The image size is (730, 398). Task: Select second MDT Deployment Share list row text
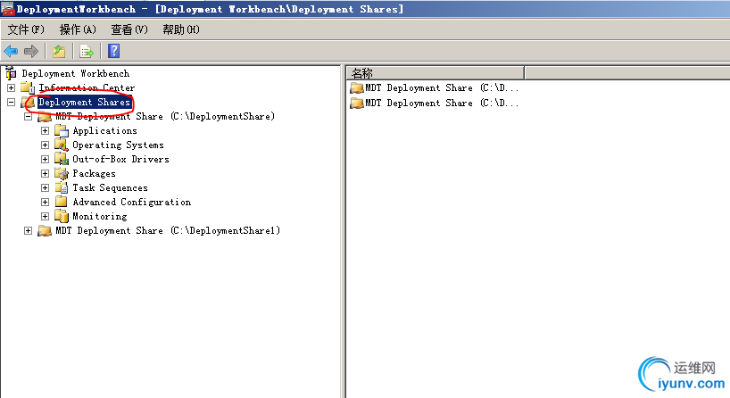[442, 103]
